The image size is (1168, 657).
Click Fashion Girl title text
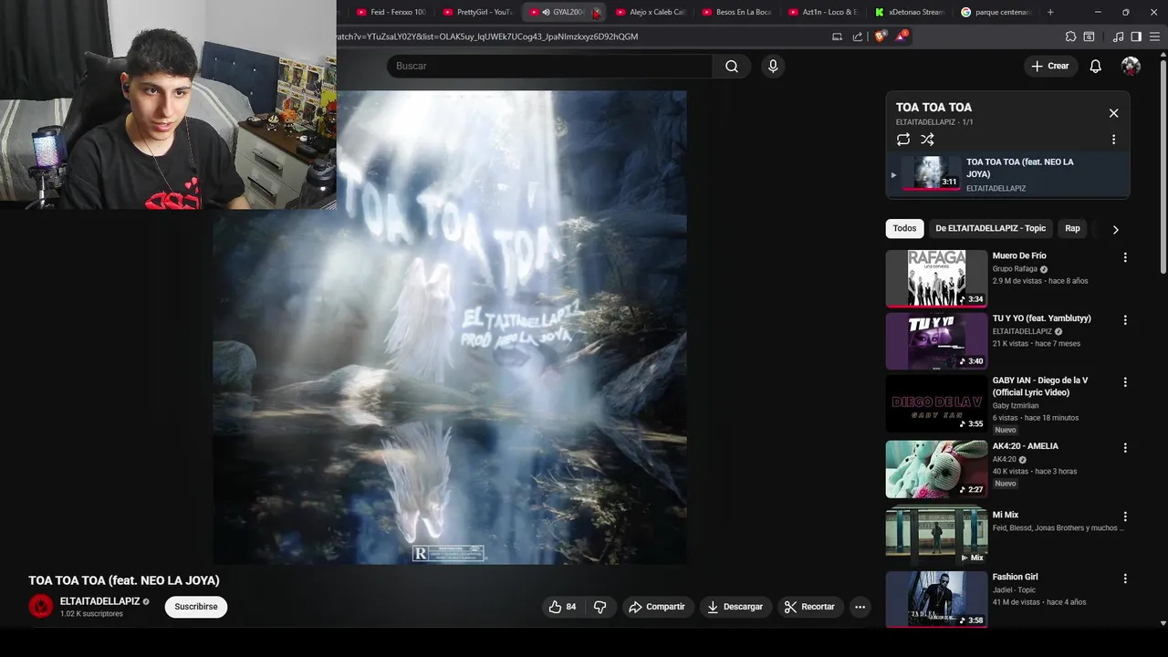point(1015,577)
